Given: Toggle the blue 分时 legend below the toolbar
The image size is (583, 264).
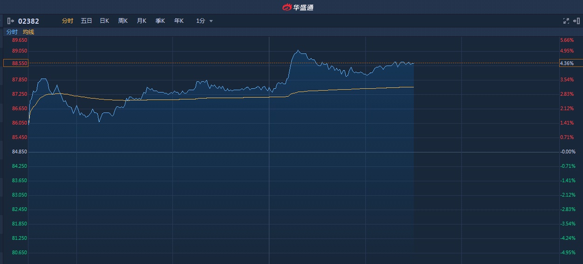Looking at the screenshot, I should tap(12, 32).
